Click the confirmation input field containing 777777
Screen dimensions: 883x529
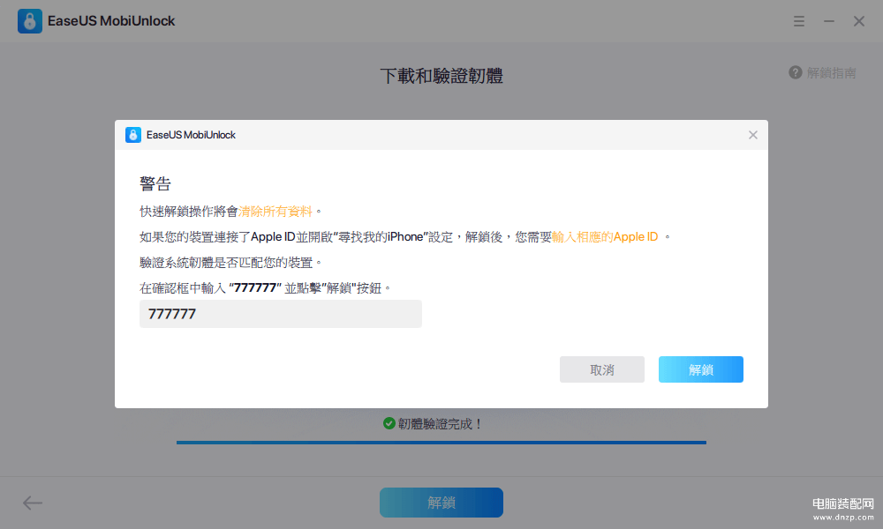pos(281,314)
